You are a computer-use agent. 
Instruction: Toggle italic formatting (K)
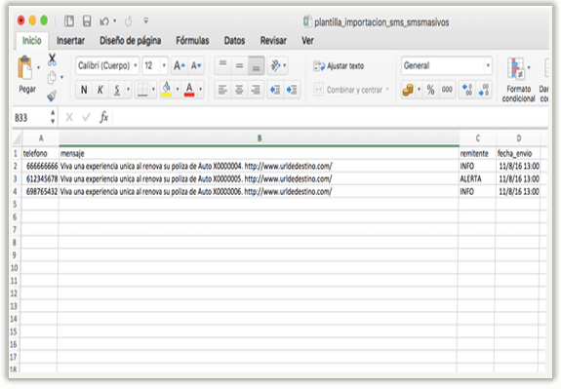(x=100, y=90)
